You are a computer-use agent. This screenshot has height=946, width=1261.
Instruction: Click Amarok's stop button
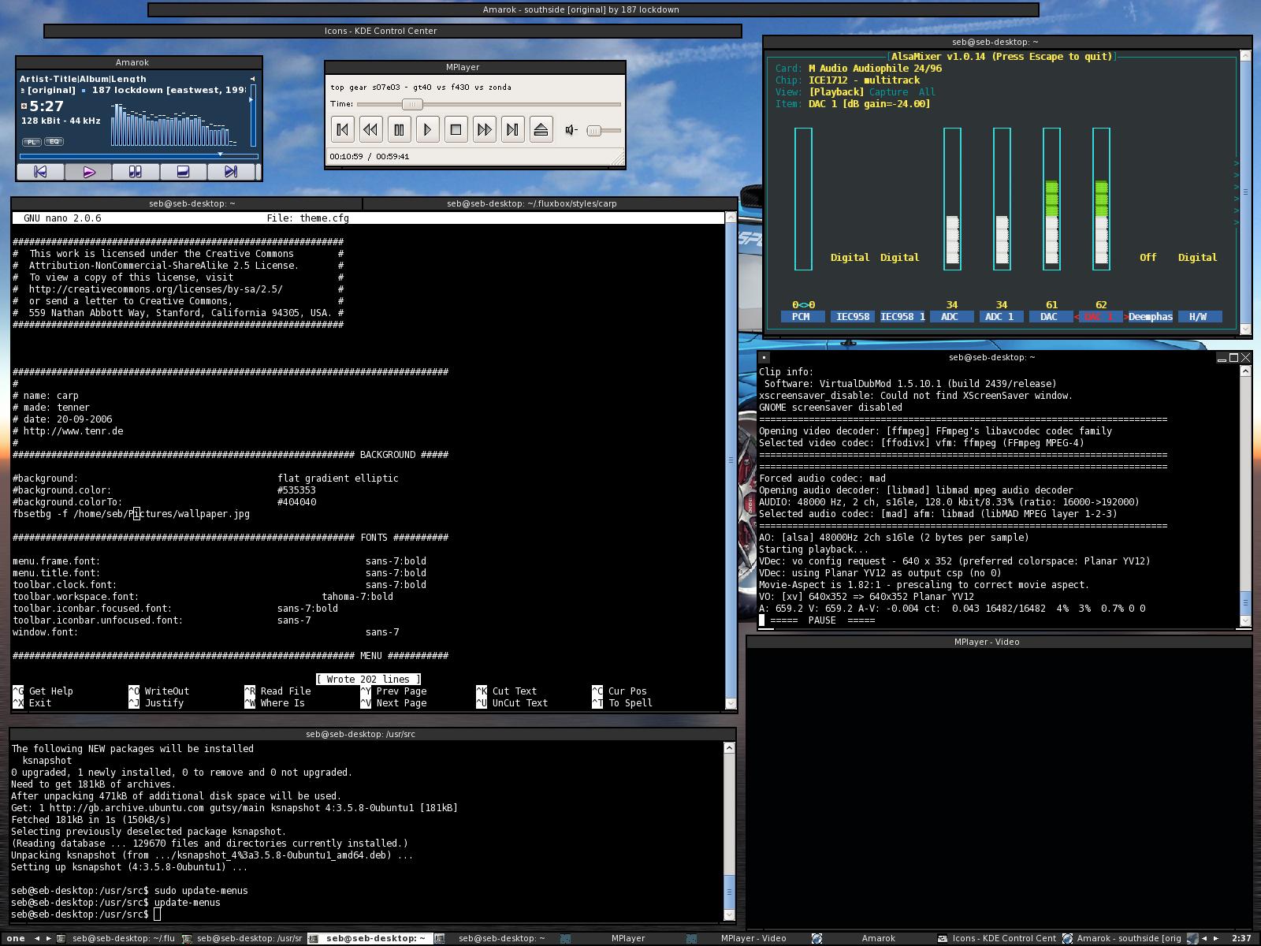pos(182,172)
